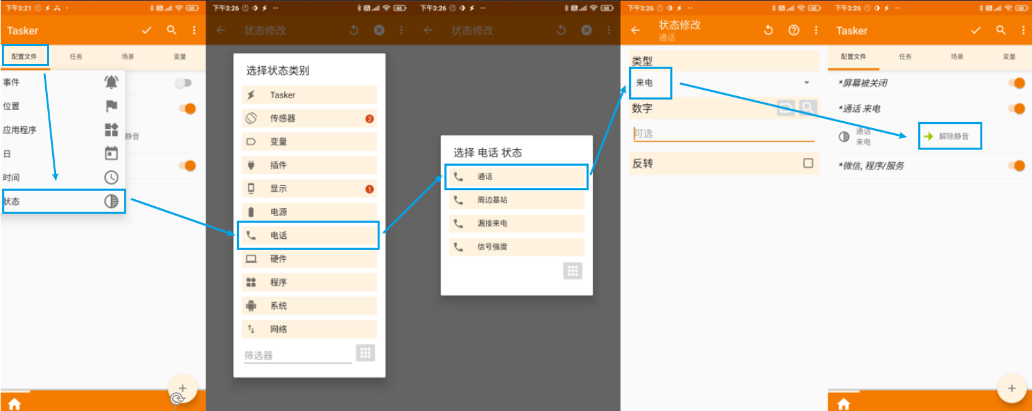Screen dimensions: 1032x411
Task: Click the half-circle contrast icon beside 状态
Action: point(111,201)
